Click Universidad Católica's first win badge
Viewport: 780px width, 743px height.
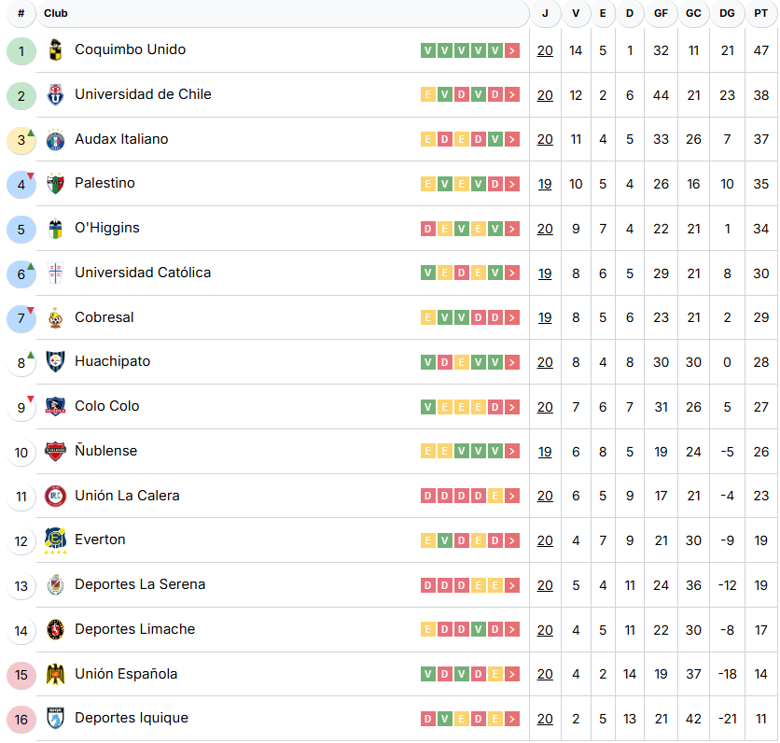[428, 273]
